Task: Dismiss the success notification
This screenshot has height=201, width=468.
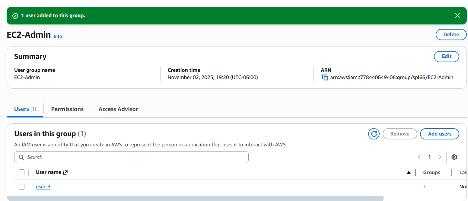Action: [x=457, y=15]
